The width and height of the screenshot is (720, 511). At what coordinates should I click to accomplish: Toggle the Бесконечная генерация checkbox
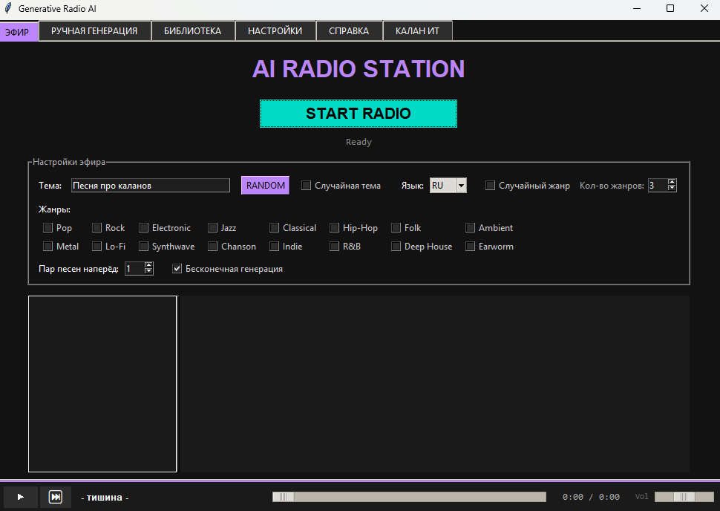[177, 269]
